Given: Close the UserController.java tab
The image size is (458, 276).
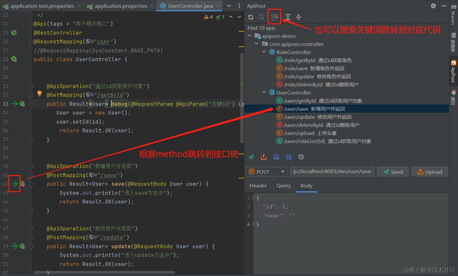Looking at the screenshot, I should [x=218, y=6].
